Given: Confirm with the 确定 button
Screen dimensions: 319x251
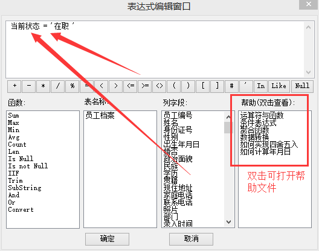Looking at the screenshot, I should click(107, 239).
